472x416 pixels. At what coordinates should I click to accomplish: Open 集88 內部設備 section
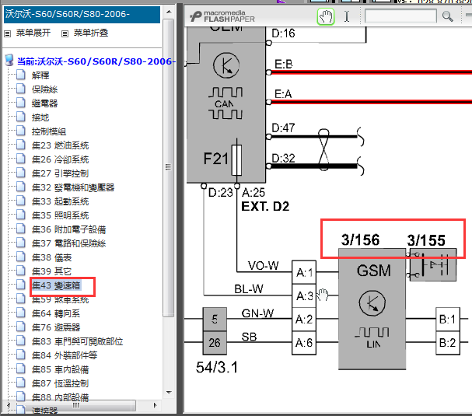pyautogui.click(x=60, y=397)
